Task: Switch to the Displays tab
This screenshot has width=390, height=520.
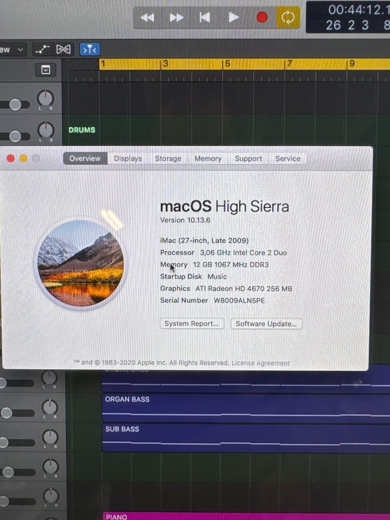Action: (x=128, y=158)
